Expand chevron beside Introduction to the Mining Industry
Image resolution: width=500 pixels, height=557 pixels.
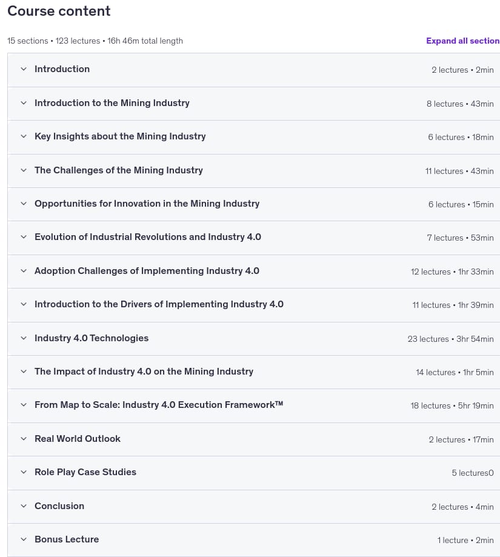pyautogui.click(x=24, y=103)
